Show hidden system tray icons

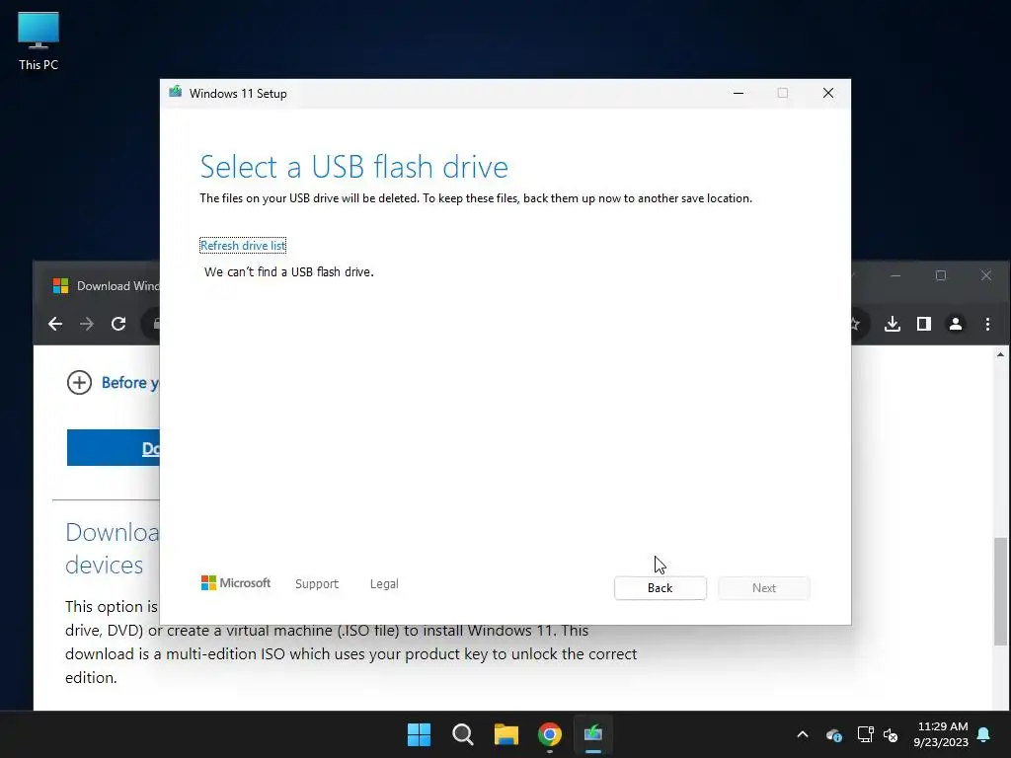pos(803,734)
